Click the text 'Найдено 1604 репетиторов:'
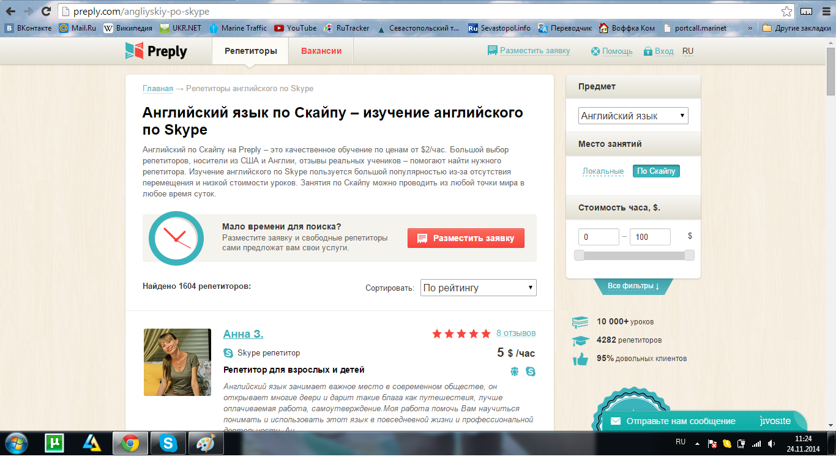This screenshot has width=836, height=470. tap(196, 286)
